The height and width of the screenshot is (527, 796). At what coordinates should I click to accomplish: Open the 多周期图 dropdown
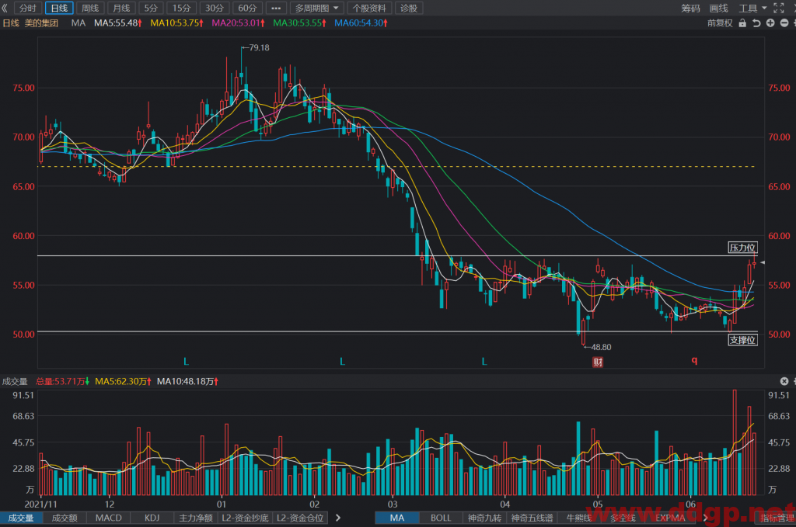pyautogui.click(x=317, y=8)
